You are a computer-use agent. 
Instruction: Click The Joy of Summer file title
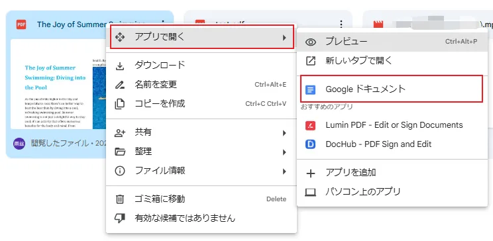click(72, 24)
